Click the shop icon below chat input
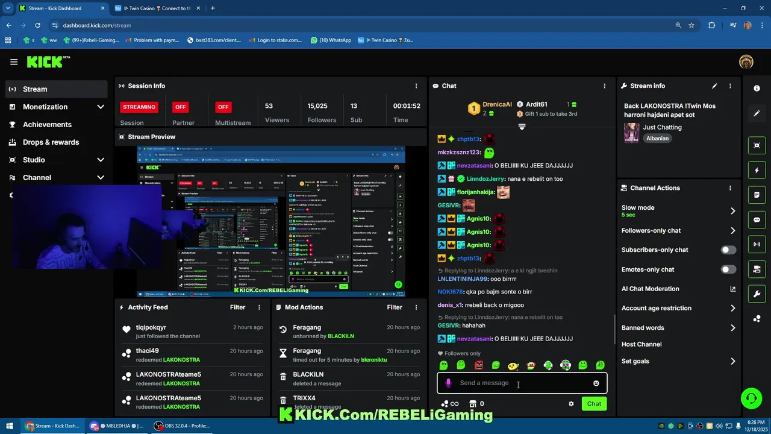The height and width of the screenshot is (434, 771). (x=473, y=404)
